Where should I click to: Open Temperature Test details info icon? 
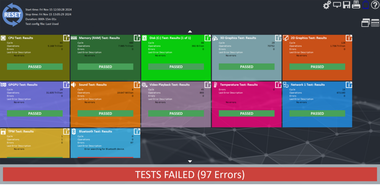tap(278, 85)
